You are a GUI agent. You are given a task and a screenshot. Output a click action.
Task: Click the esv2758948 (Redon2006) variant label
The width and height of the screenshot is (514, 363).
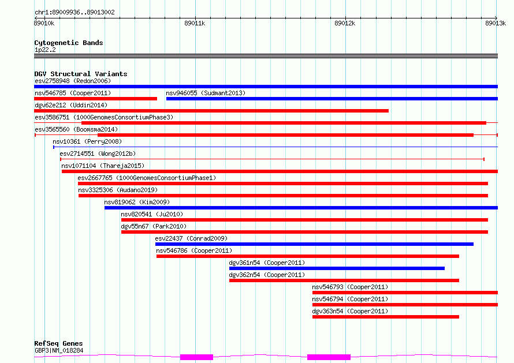click(73, 81)
